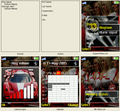This screenshot has width=120, height=111.
Task: Click the Volume input caption
Action: coord(20,110)
